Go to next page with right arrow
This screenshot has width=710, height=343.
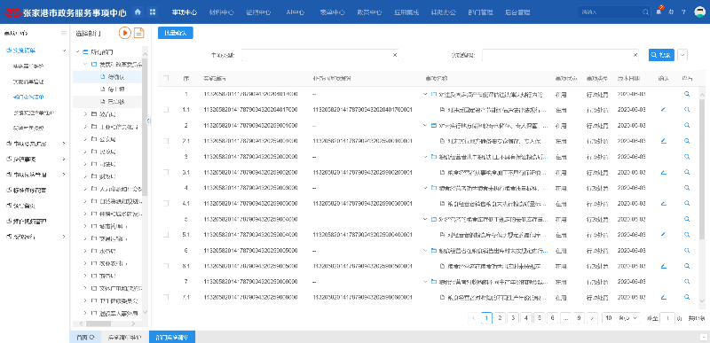592,317
